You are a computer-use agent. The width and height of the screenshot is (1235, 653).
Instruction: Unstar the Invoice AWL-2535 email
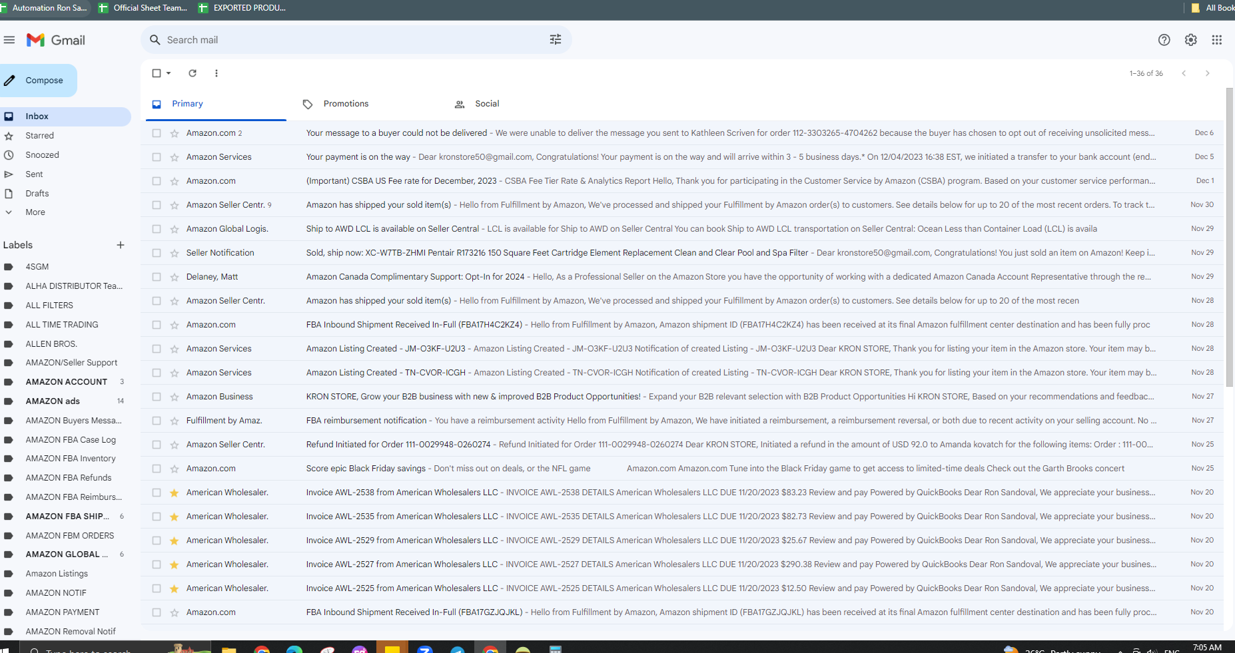(x=175, y=517)
